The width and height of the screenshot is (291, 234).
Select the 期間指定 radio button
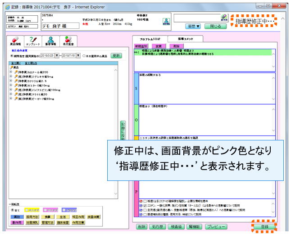click(x=11, y=56)
